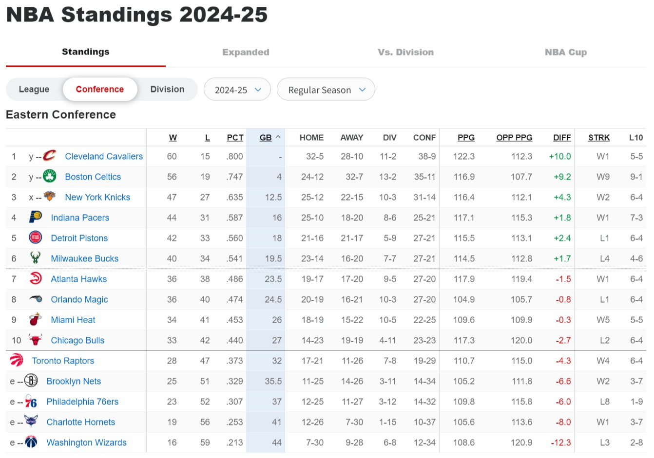Click the Chicago Bulls logo

point(36,340)
